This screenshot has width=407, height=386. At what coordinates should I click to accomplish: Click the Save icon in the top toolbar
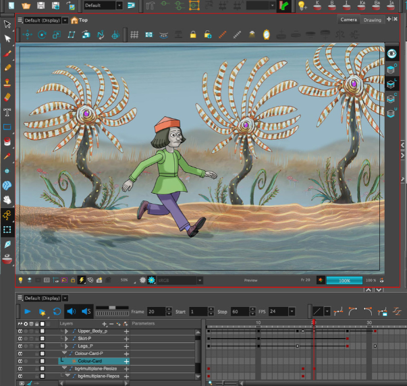click(41, 5)
